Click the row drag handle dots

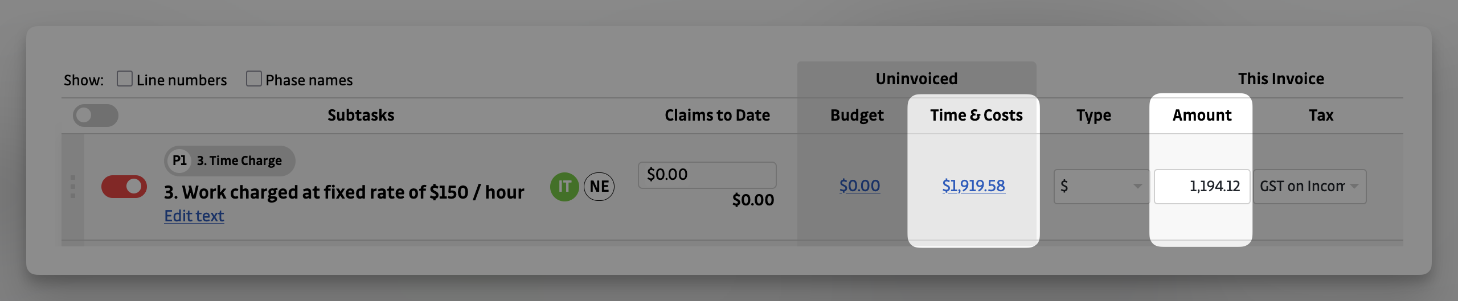pos(73,187)
